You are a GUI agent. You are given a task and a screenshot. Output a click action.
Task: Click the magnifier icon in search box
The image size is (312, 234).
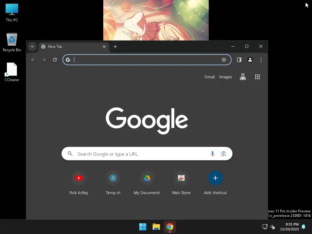pyautogui.click(x=70, y=154)
